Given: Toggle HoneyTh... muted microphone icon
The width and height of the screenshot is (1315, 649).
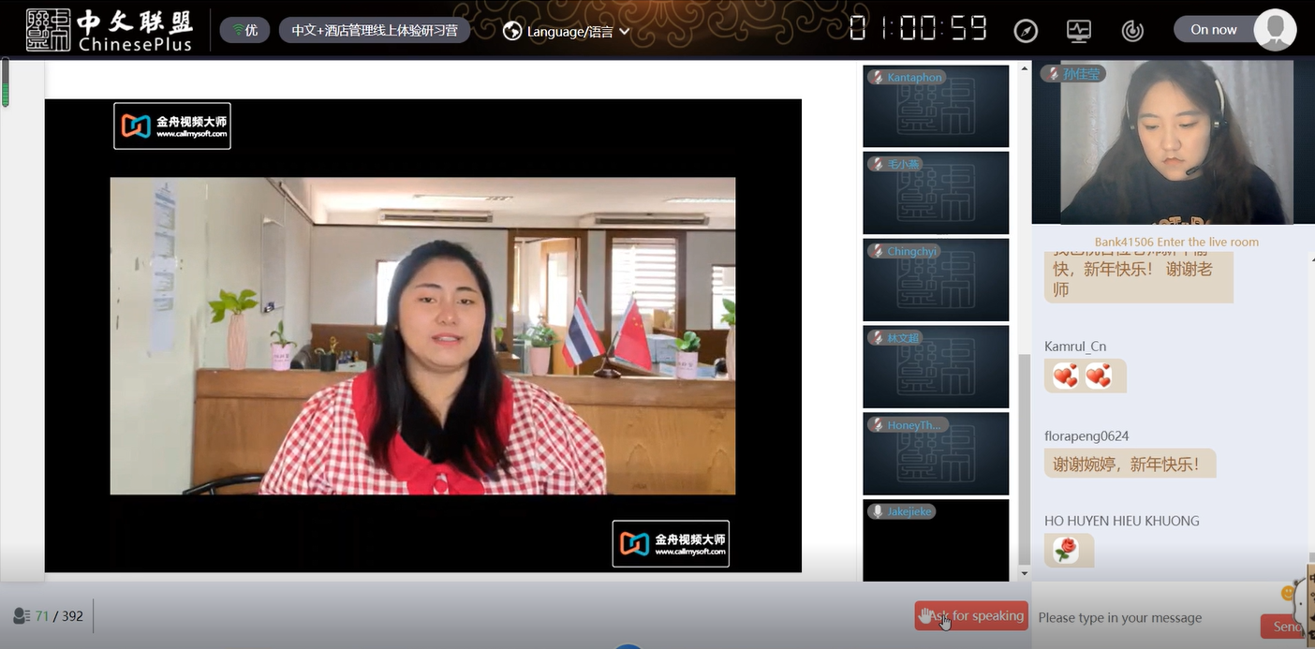Looking at the screenshot, I should click(877, 425).
